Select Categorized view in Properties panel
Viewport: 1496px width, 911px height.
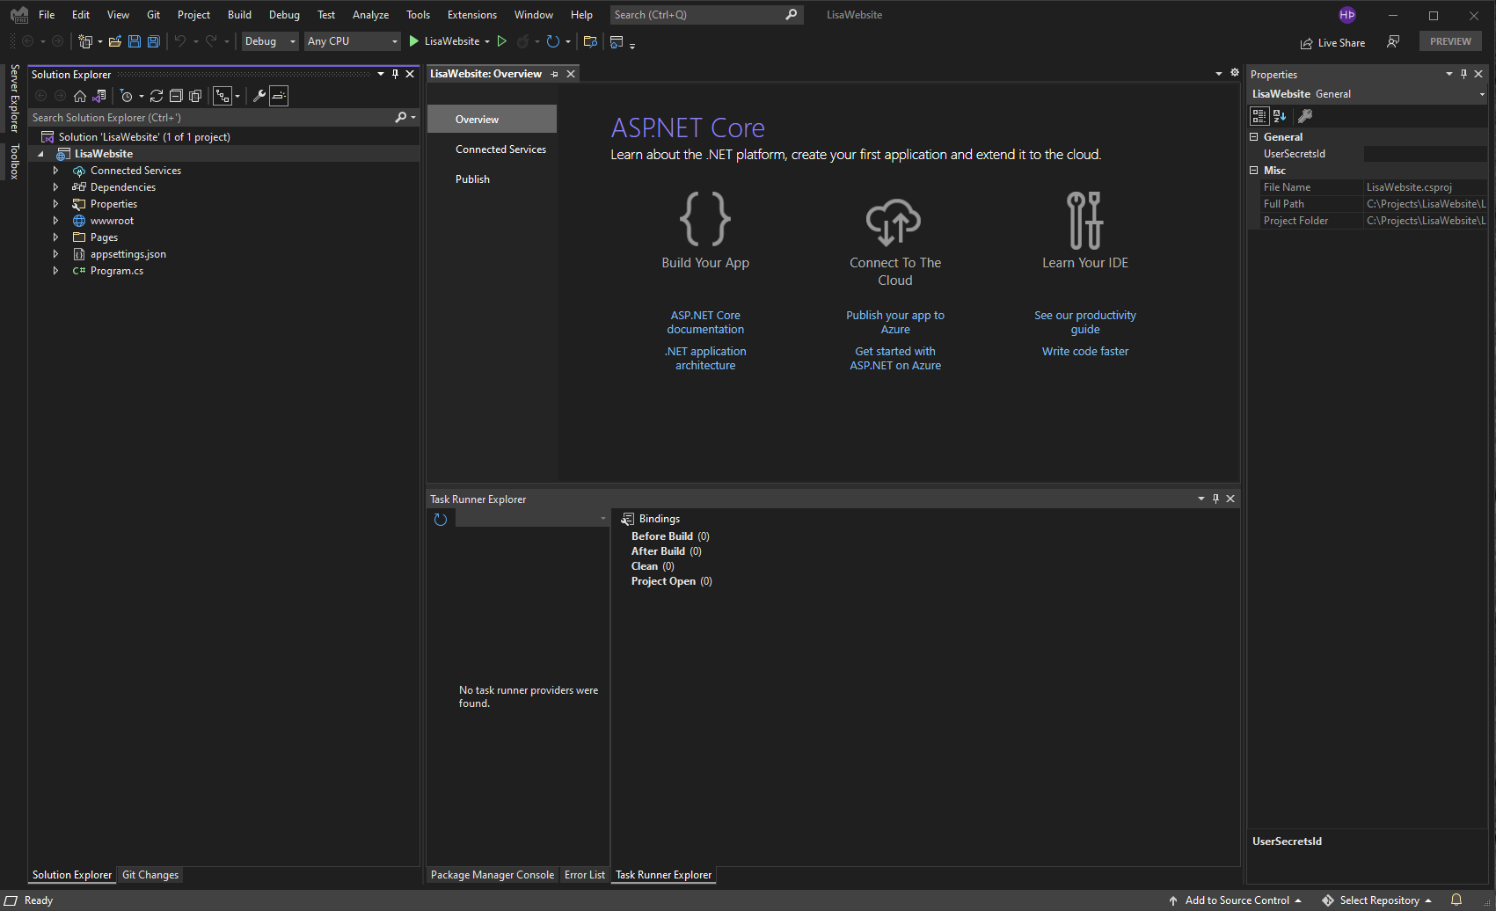click(x=1259, y=116)
